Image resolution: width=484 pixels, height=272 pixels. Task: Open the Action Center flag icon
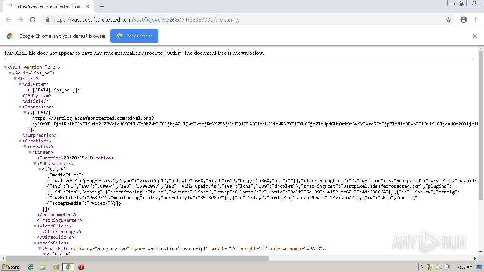click(448, 267)
